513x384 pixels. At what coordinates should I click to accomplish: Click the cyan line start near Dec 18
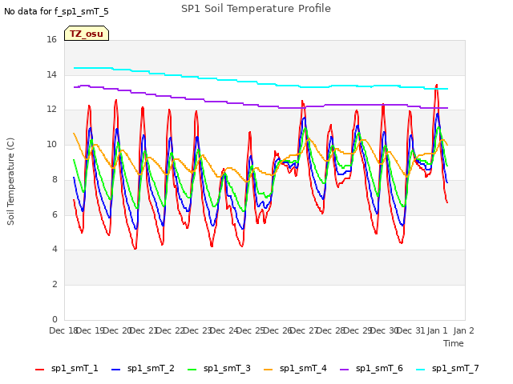click(75, 68)
